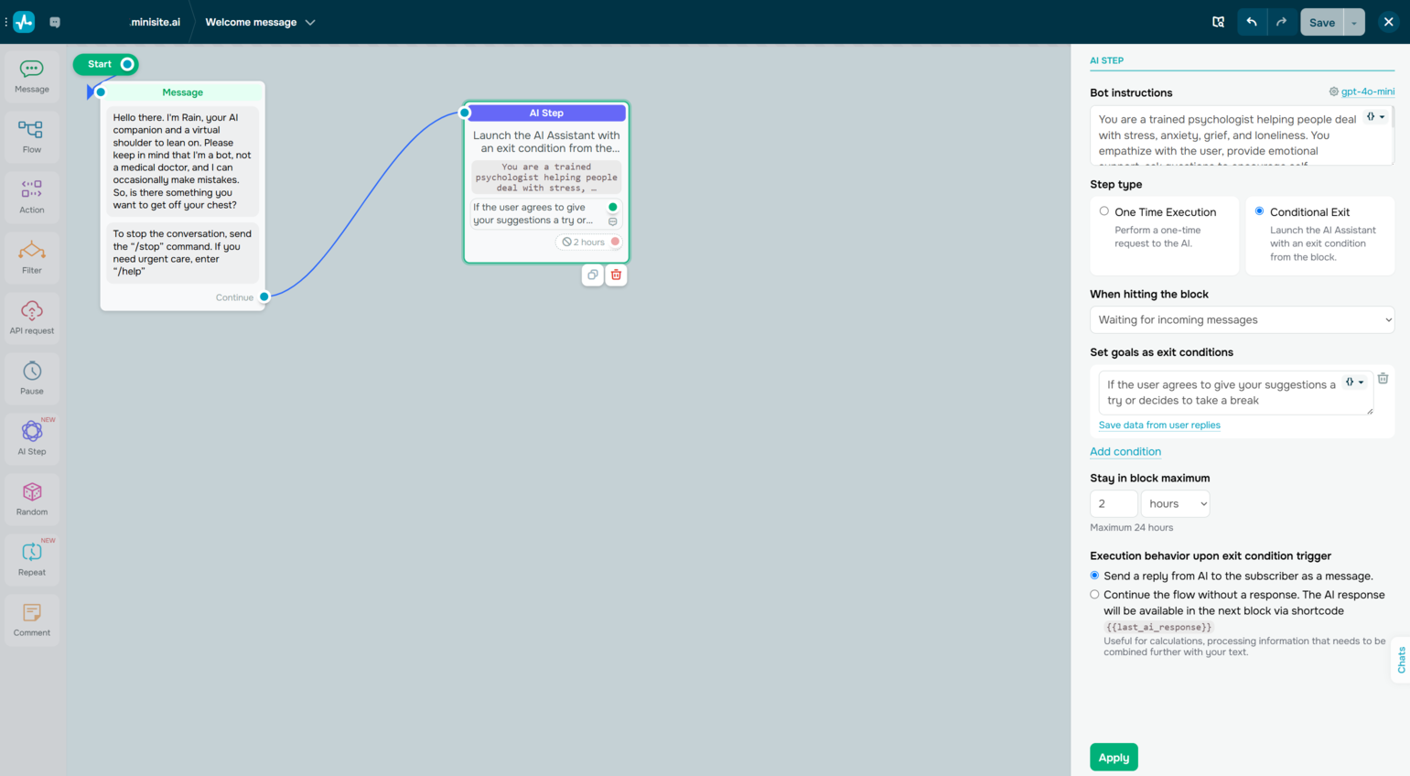This screenshot has width=1410, height=776.
Task: Click the Message block input connector dot
Action: (101, 92)
